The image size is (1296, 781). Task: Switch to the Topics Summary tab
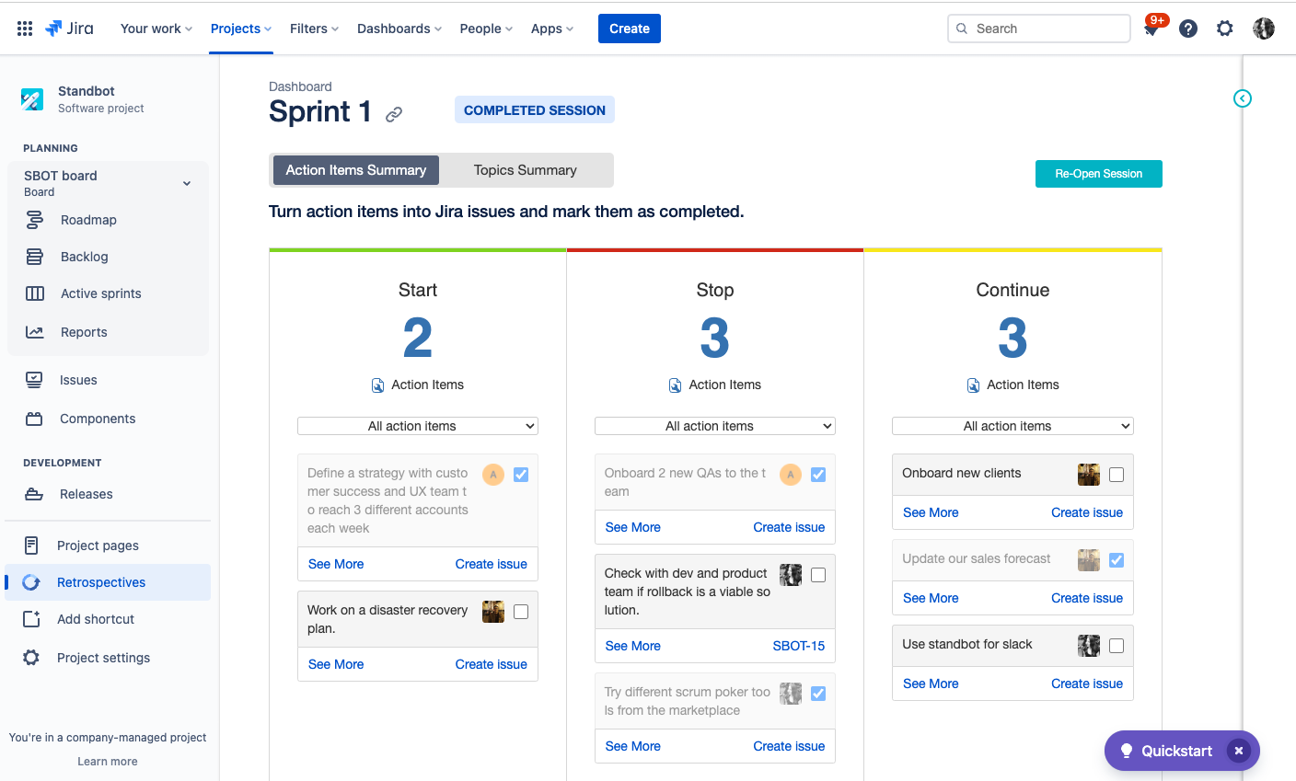coord(525,170)
